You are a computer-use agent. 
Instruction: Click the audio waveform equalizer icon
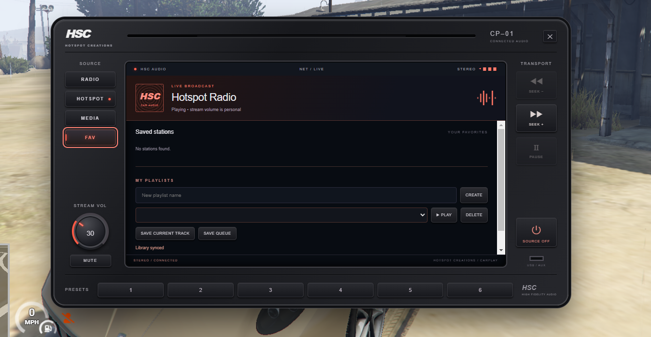tap(486, 98)
